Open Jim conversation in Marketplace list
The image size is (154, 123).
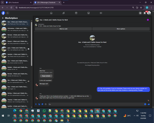15,81
